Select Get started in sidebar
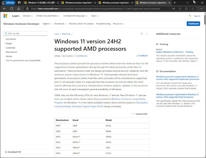The image size is (206, 158). click(x=11, y=39)
